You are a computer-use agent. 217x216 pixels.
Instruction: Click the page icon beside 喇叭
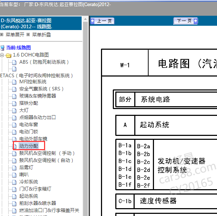(14, 175)
